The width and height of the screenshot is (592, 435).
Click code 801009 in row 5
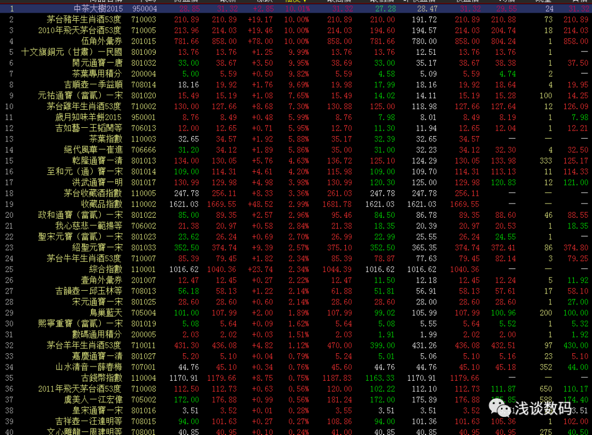click(x=144, y=52)
